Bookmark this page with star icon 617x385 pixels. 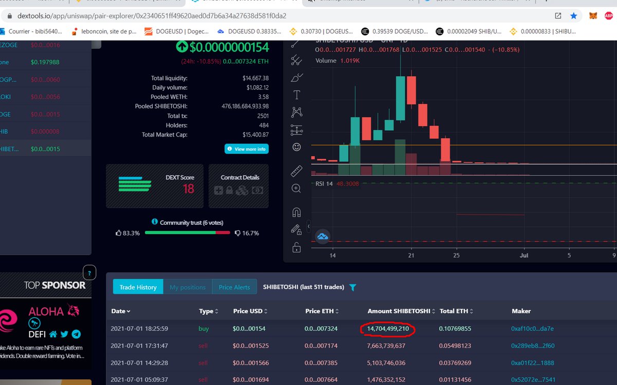click(x=573, y=16)
